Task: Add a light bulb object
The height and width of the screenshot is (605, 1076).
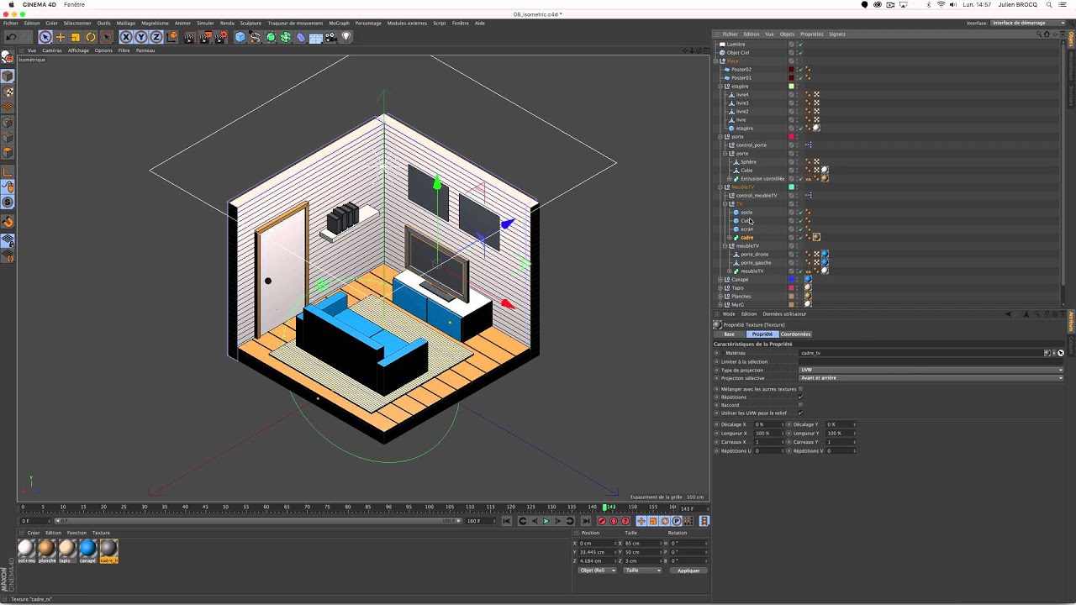Action: click(x=346, y=37)
